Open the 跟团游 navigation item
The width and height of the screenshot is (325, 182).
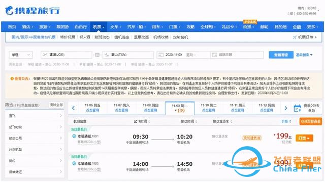click(x=62, y=27)
